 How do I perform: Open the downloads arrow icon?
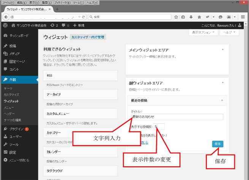(x=191, y=17)
